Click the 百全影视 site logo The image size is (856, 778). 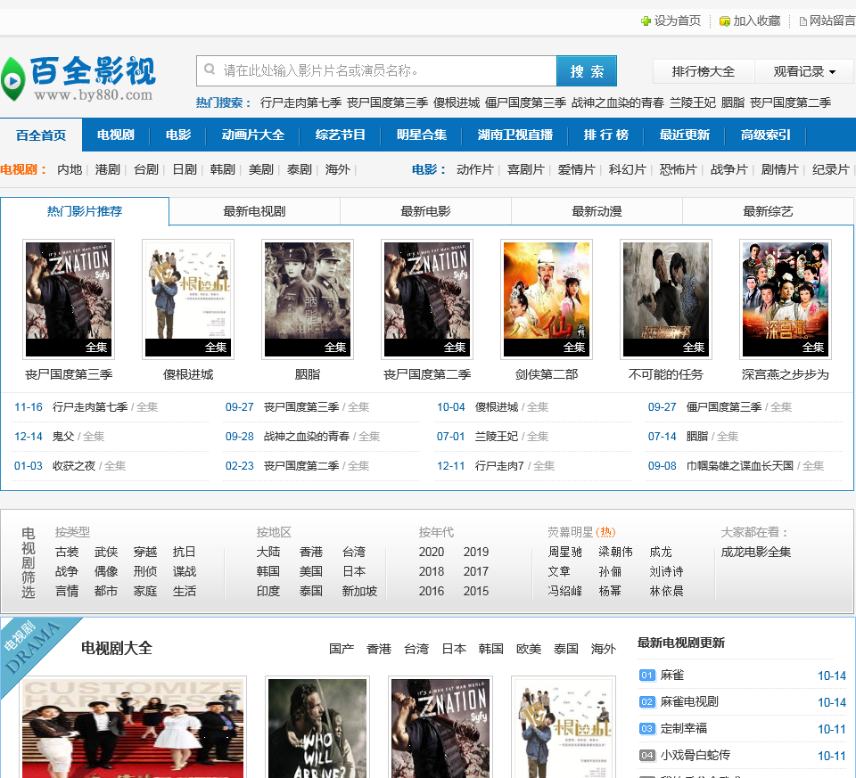click(x=79, y=78)
